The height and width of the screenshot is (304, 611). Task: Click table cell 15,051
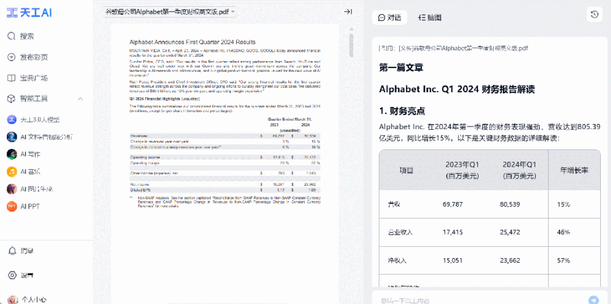pos(453,260)
